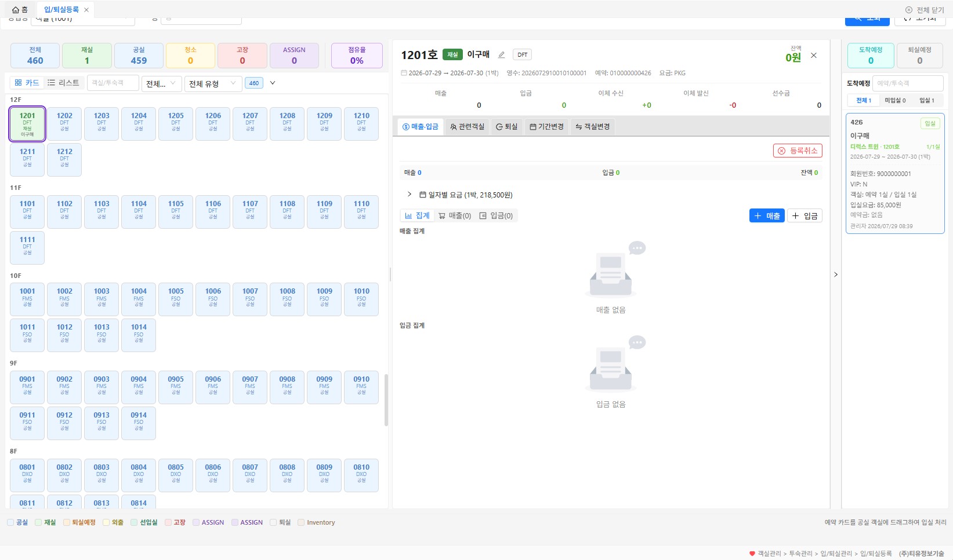Image resolution: width=953 pixels, height=560 pixels.
Task: Filter rooms by 공실 status card
Action: coord(139,56)
